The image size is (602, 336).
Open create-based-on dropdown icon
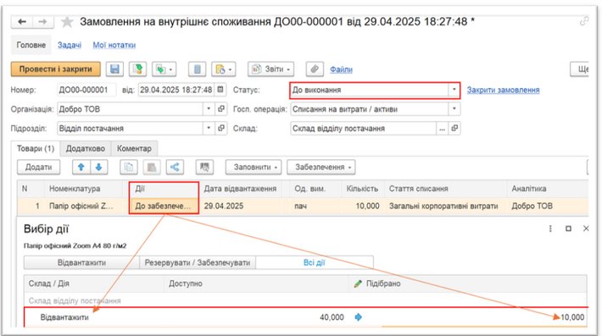pos(164,69)
